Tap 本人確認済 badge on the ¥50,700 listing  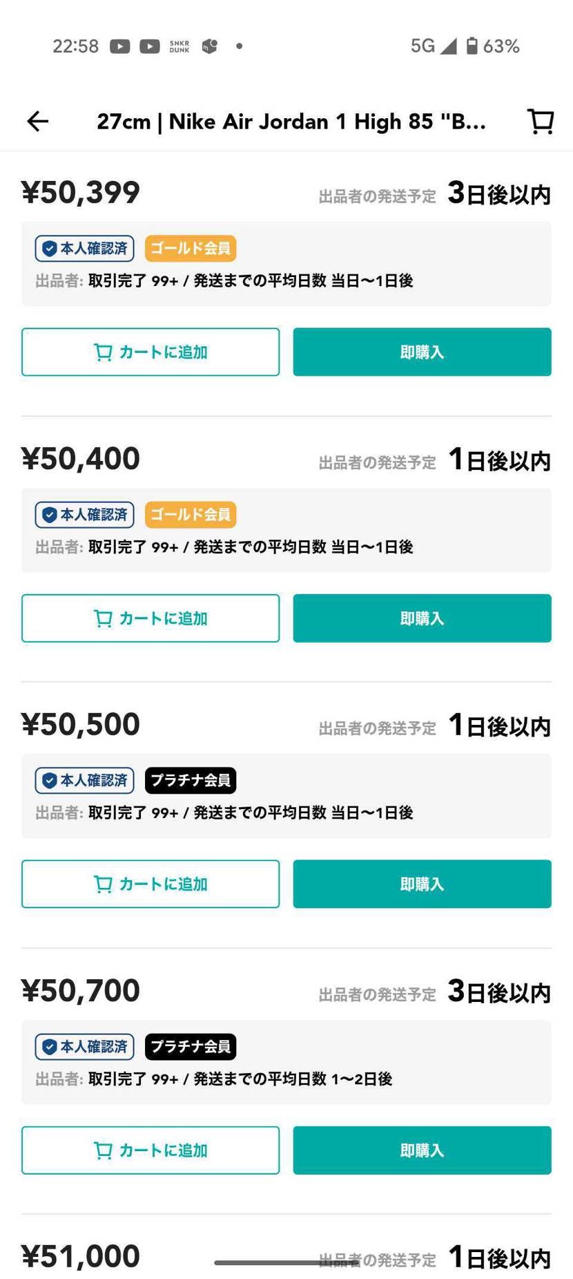pos(85,1047)
